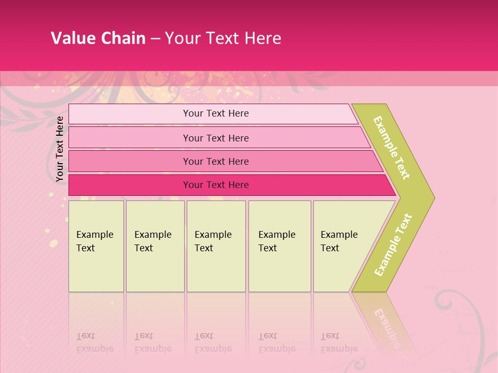Viewport: 498px width, 373px height.
Task: Click "Your Text Here" in the title
Action: point(223,38)
